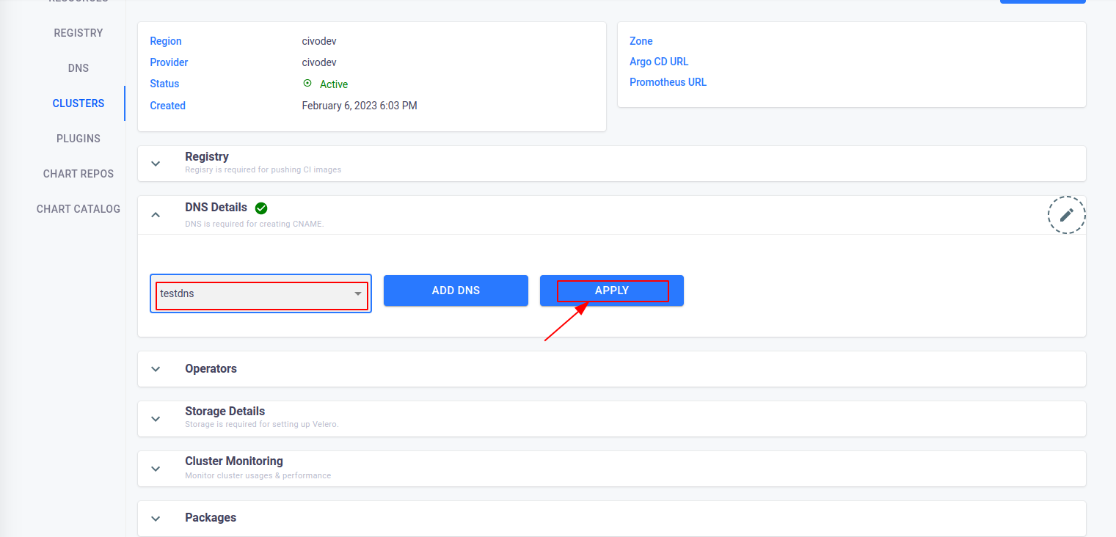The image size is (1116, 537).
Task: Click 'Monitor cluster usages & performance' text
Action: 258,475
